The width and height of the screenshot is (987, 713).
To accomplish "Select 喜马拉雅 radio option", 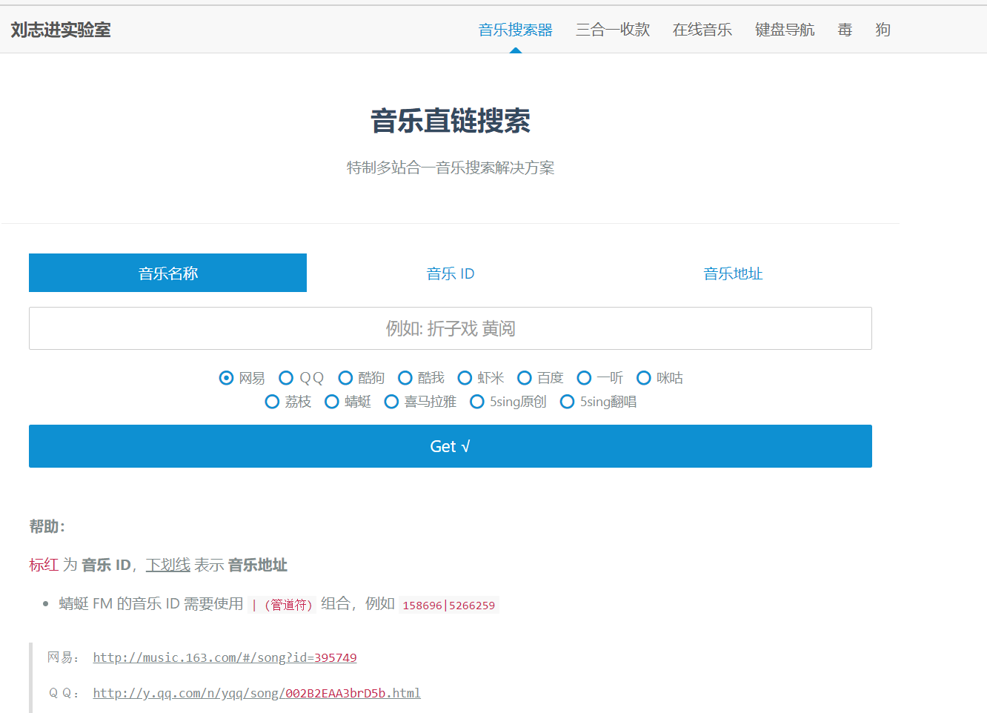I will [391, 402].
